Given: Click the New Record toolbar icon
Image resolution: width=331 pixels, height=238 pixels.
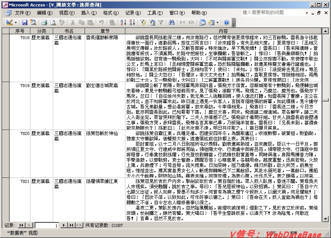Looking at the screenshot, I should point(182,22).
